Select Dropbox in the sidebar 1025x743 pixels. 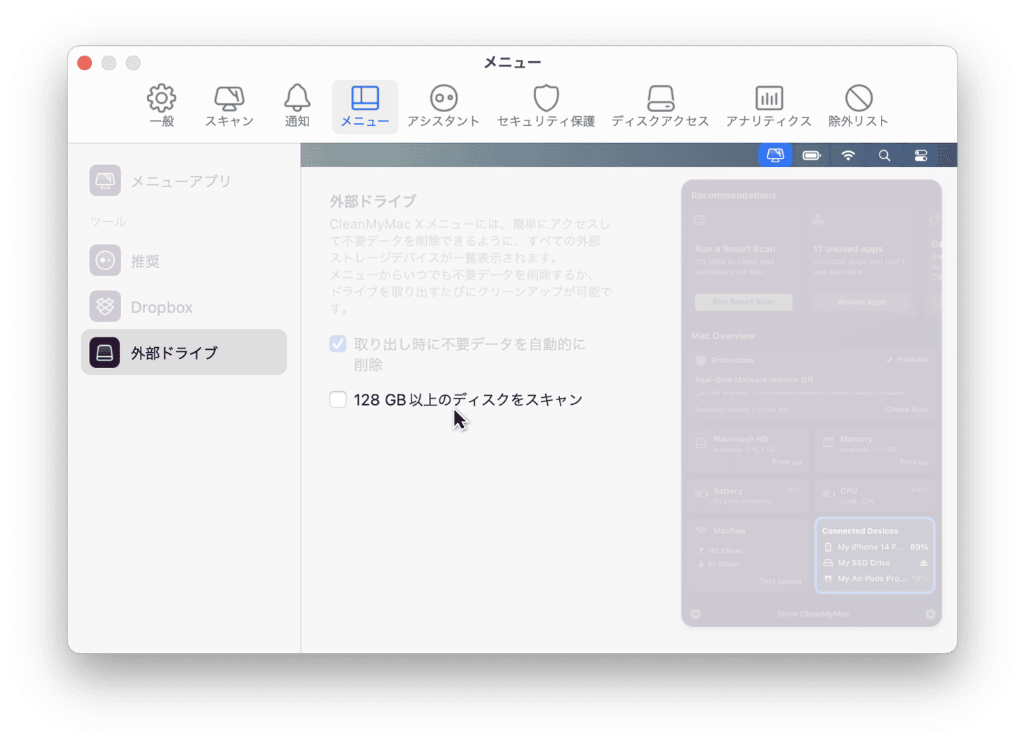(x=184, y=307)
